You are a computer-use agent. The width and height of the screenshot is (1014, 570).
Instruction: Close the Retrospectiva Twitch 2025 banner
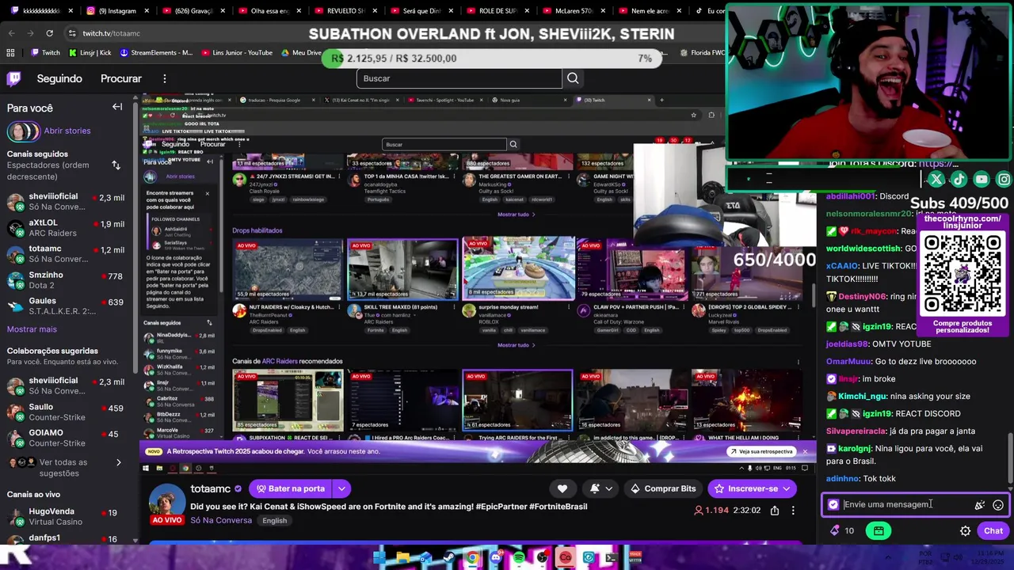click(x=805, y=451)
